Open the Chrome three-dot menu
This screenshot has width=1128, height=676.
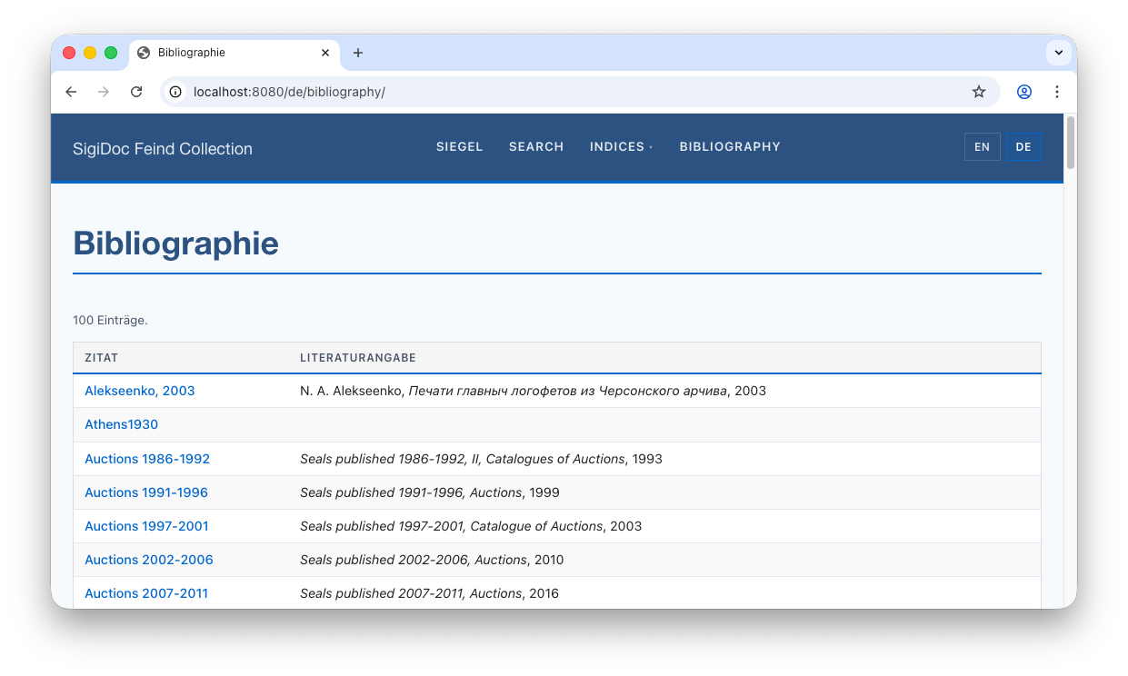(1057, 92)
